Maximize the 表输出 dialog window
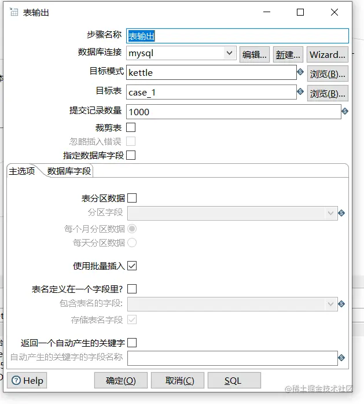Screen dimensions: 364x404 pyautogui.click(x=300, y=12)
